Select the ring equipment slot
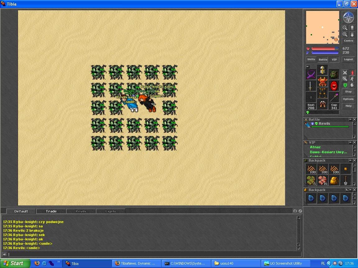Viewport: 358px width, 268px height. tap(311, 97)
